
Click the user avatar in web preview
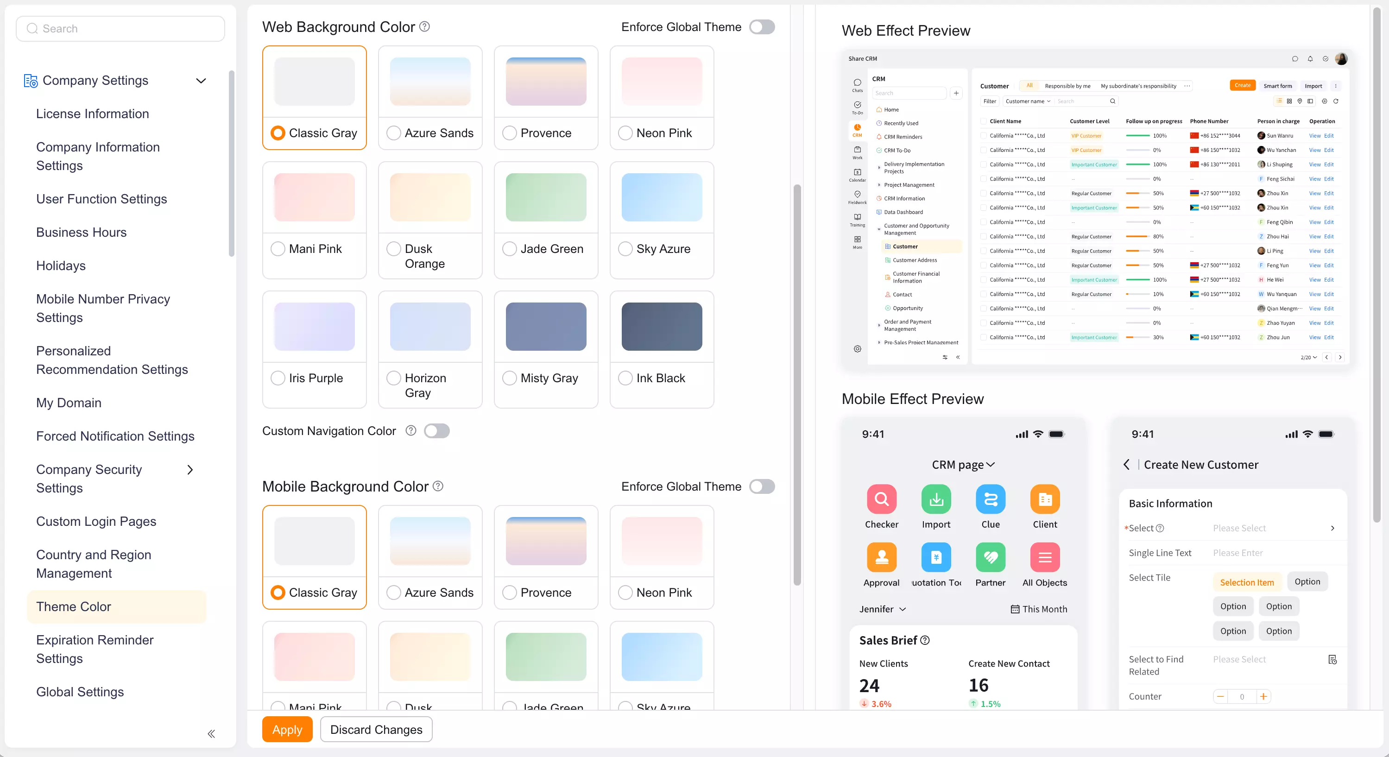click(1341, 59)
